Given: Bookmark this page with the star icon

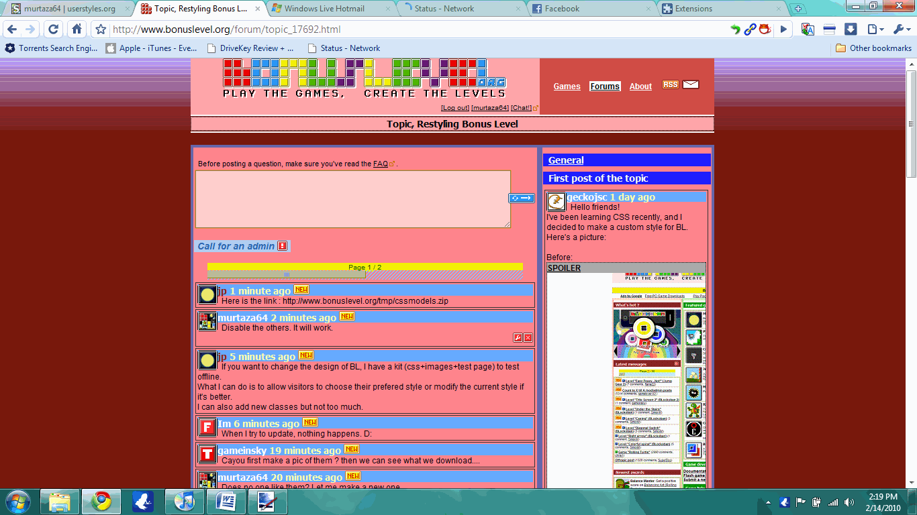Looking at the screenshot, I should 101,30.
